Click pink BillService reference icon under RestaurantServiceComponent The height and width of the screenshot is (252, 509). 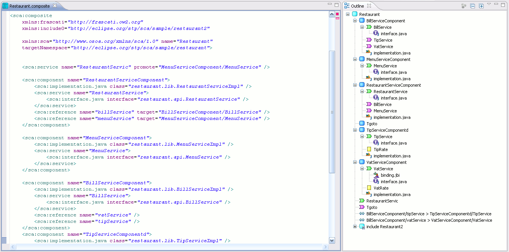[369, 104]
